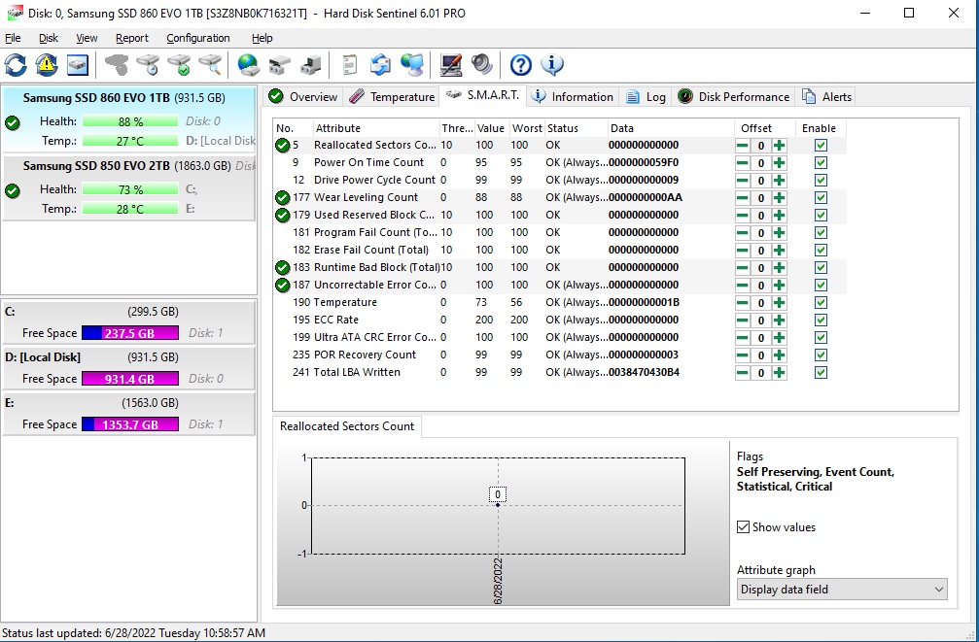979x642 pixels.
Task: Open the globe disk toolbar icon
Action: [x=249, y=65]
